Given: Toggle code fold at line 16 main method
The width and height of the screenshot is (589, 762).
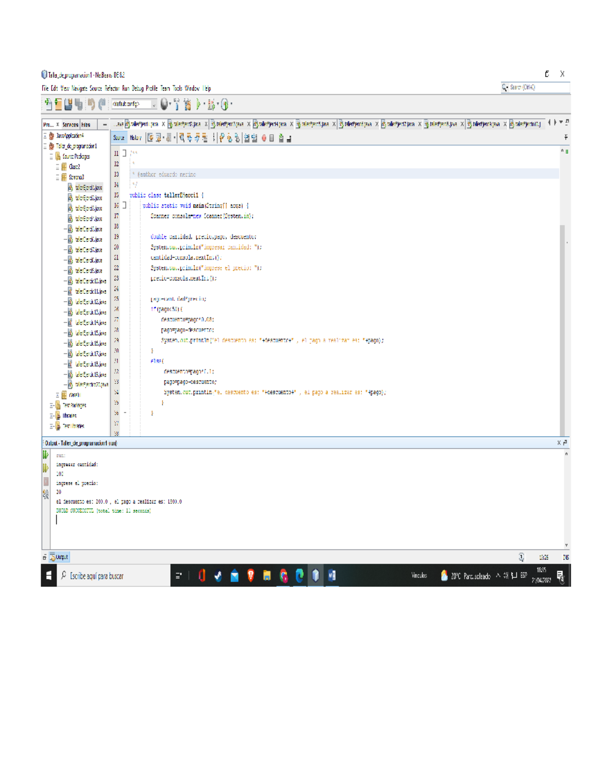Looking at the screenshot, I should tap(124, 206).
